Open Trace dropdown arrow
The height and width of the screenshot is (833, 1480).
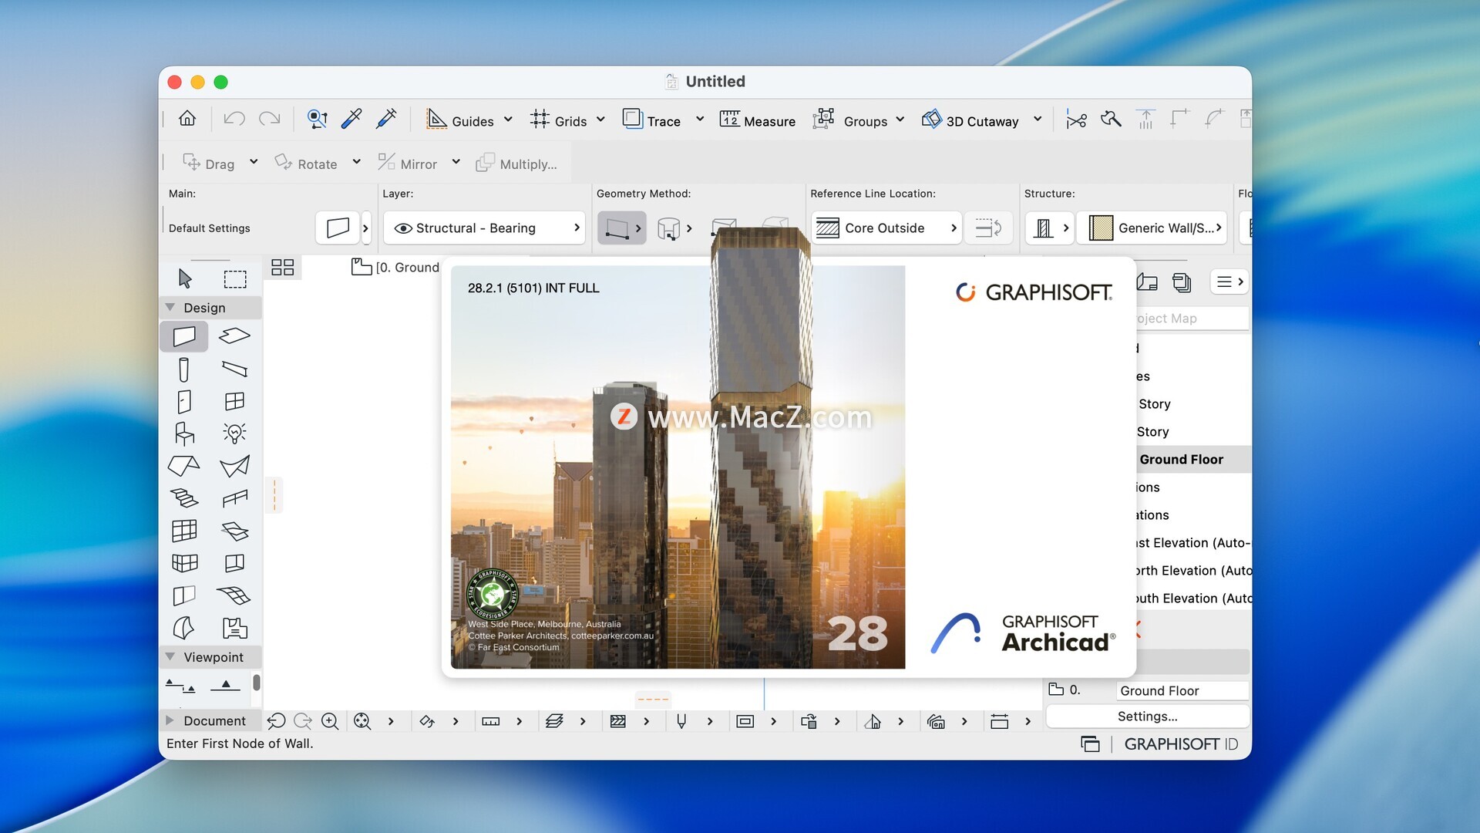(700, 120)
